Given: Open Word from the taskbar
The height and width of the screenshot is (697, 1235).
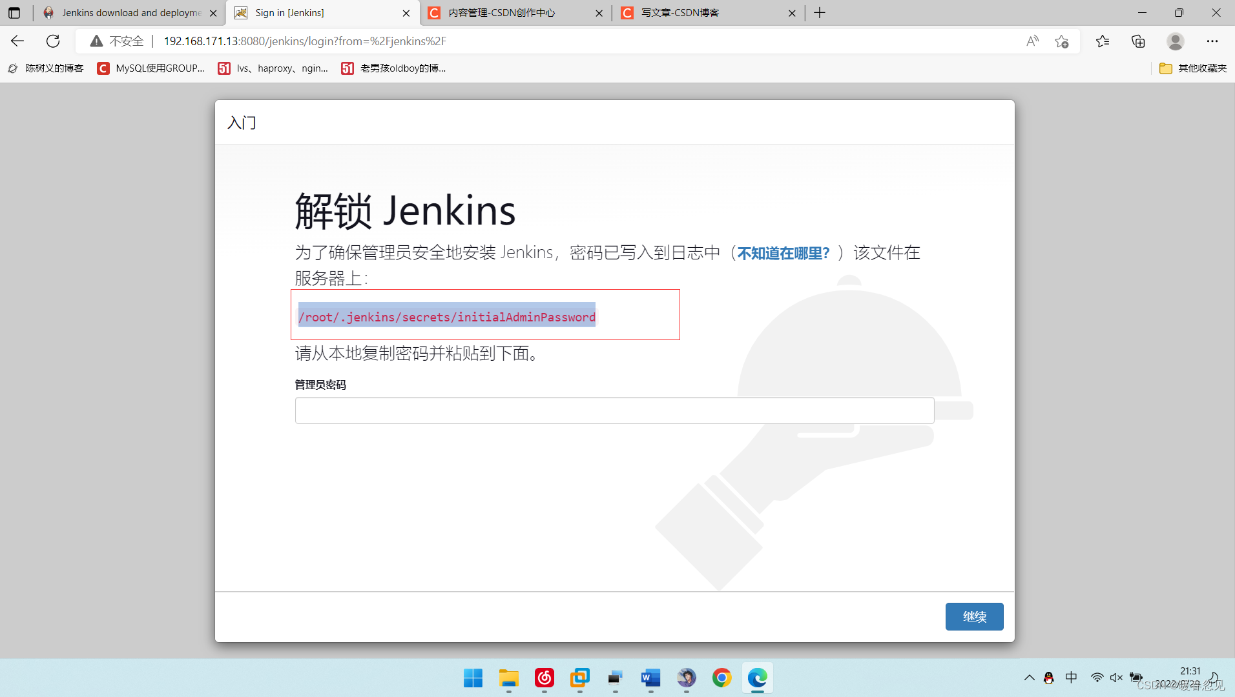Looking at the screenshot, I should click(650, 678).
